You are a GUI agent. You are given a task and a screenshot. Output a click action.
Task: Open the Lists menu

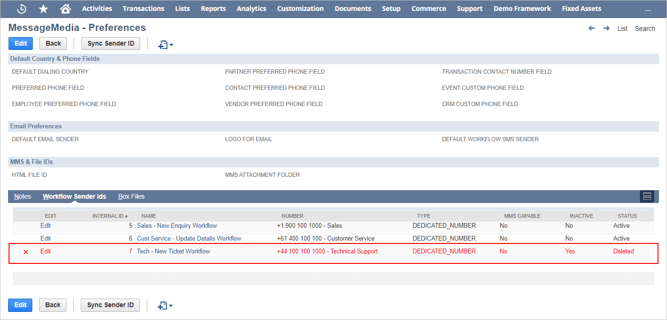(182, 9)
